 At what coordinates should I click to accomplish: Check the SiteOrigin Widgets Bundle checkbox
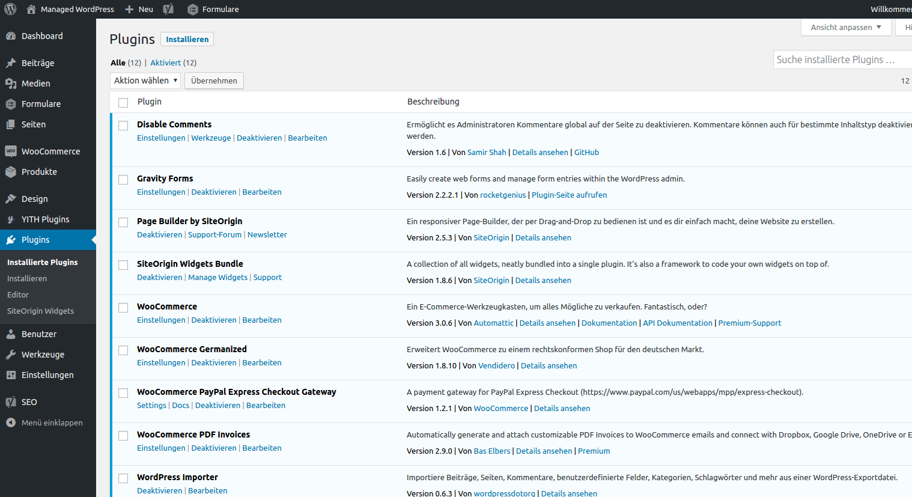coord(123,265)
